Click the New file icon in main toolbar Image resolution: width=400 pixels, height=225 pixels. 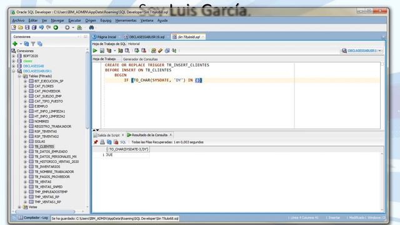14,27
